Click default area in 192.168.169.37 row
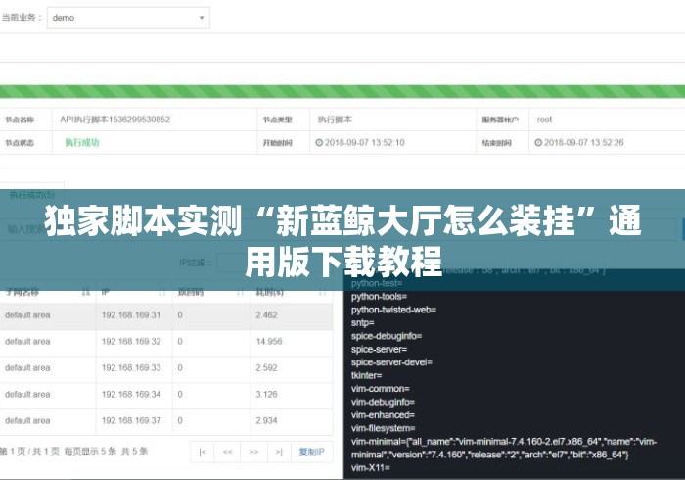The width and height of the screenshot is (685, 480). (27, 420)
